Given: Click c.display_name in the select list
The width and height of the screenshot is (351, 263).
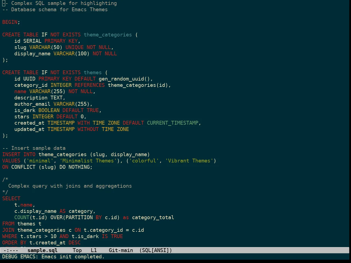Looking at the screenshot, I should (35, 211).
